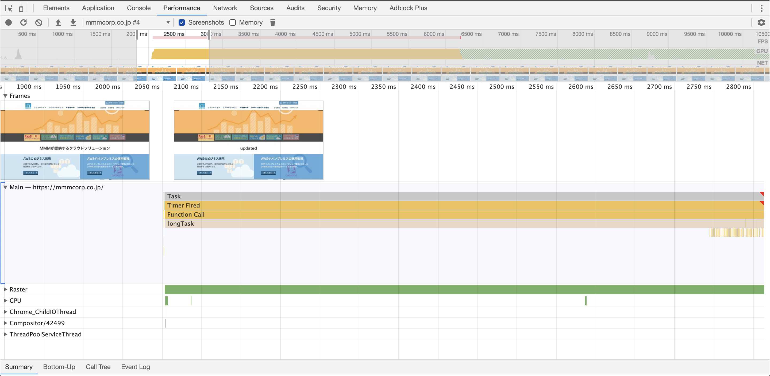Activate the inspect element picker
The width and height of the screenshot is (770, 376).
[9, 8]
